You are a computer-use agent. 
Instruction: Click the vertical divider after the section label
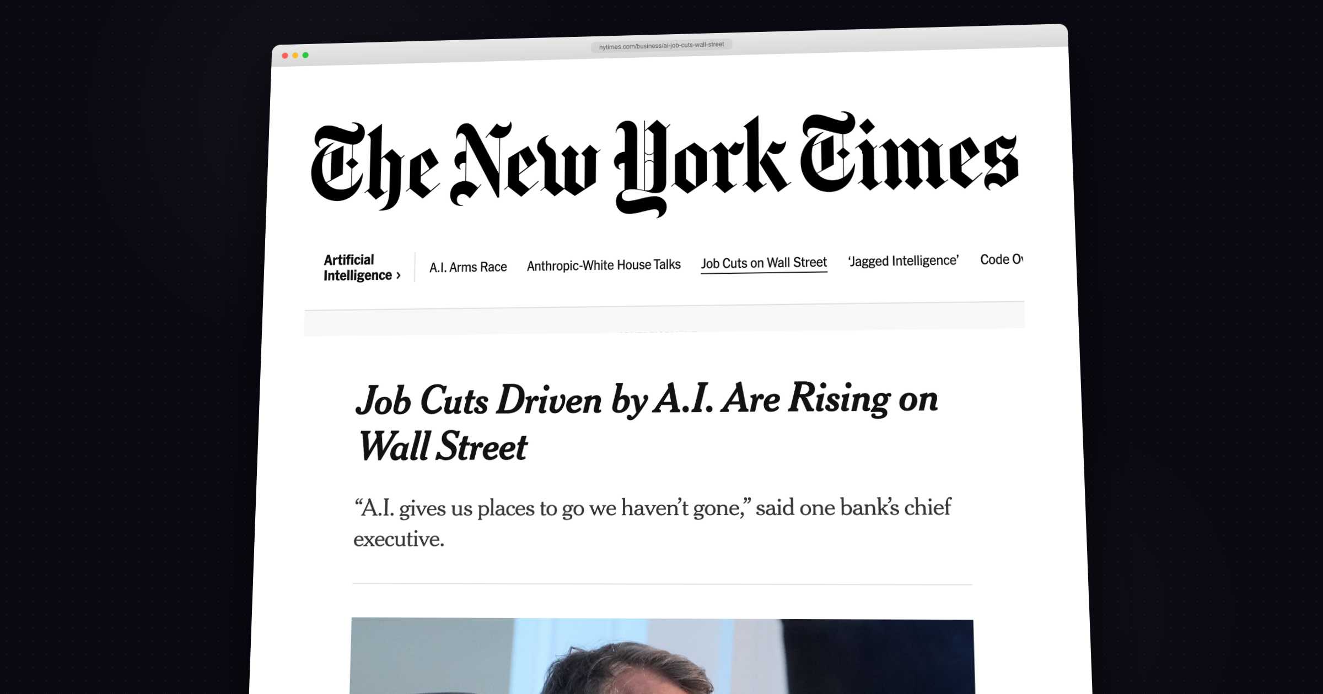pyautogui.click(x=415, y=267)
